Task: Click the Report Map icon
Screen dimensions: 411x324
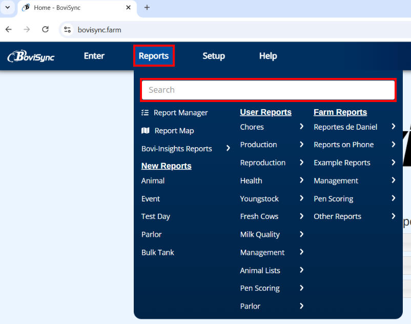Action: [145, 131]
